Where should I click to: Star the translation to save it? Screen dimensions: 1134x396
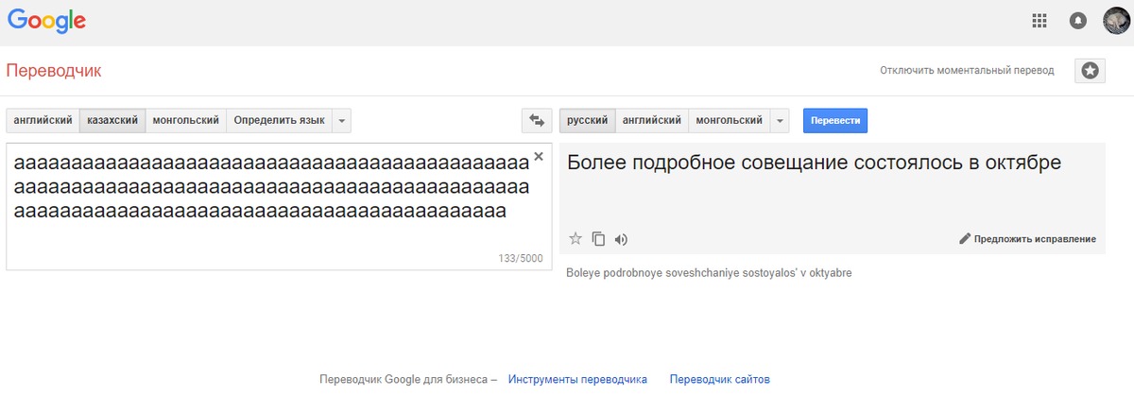(x=576, y=239)
